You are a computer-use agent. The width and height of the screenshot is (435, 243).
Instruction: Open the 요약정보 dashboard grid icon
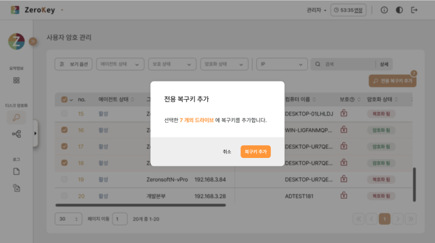pos(16,80)
